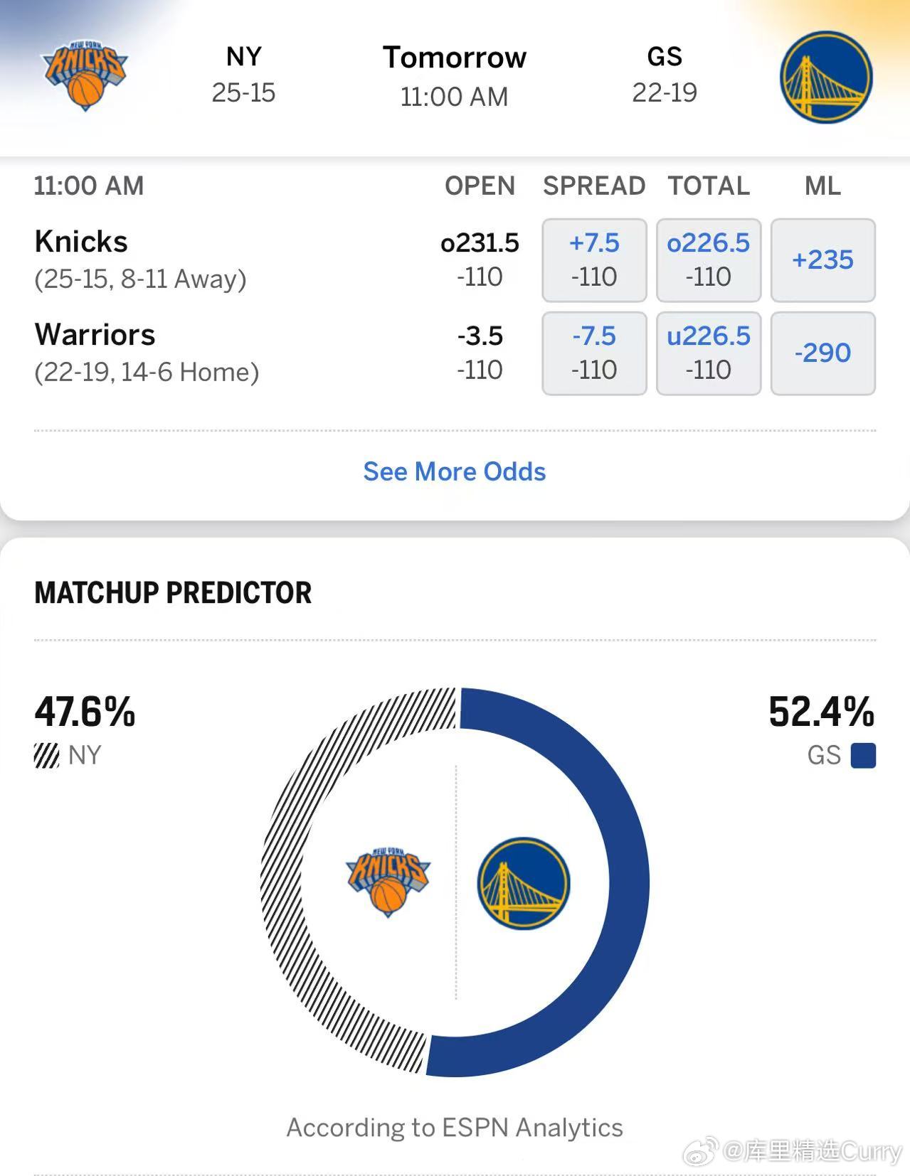Click the striped NY legend icon
The image size is (910, 1176).
coord(47,755)
